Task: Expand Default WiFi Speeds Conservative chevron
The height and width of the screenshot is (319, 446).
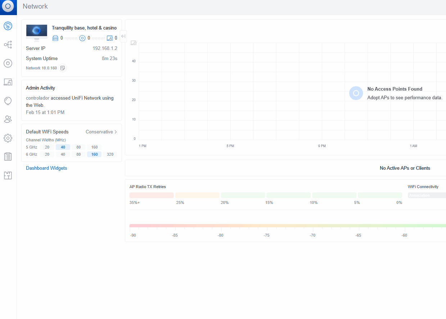Action: [x=115, y=132]
